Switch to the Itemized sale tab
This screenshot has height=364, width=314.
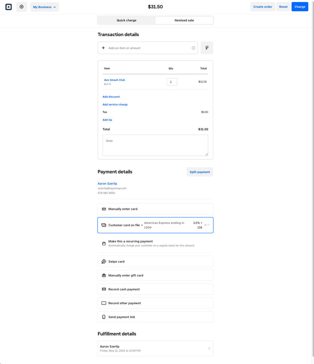(184, 20)
